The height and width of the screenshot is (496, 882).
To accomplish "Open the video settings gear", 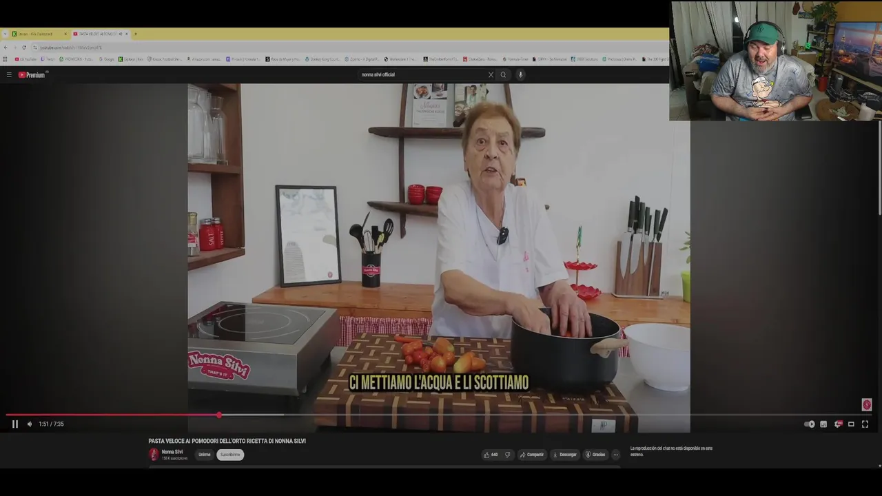I will 838,424.
